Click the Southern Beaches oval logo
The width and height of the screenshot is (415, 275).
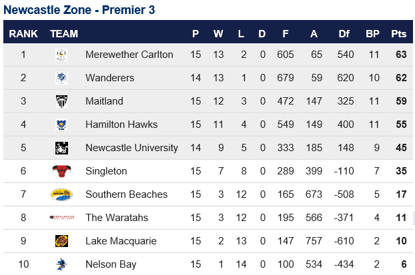pos(61,194)
